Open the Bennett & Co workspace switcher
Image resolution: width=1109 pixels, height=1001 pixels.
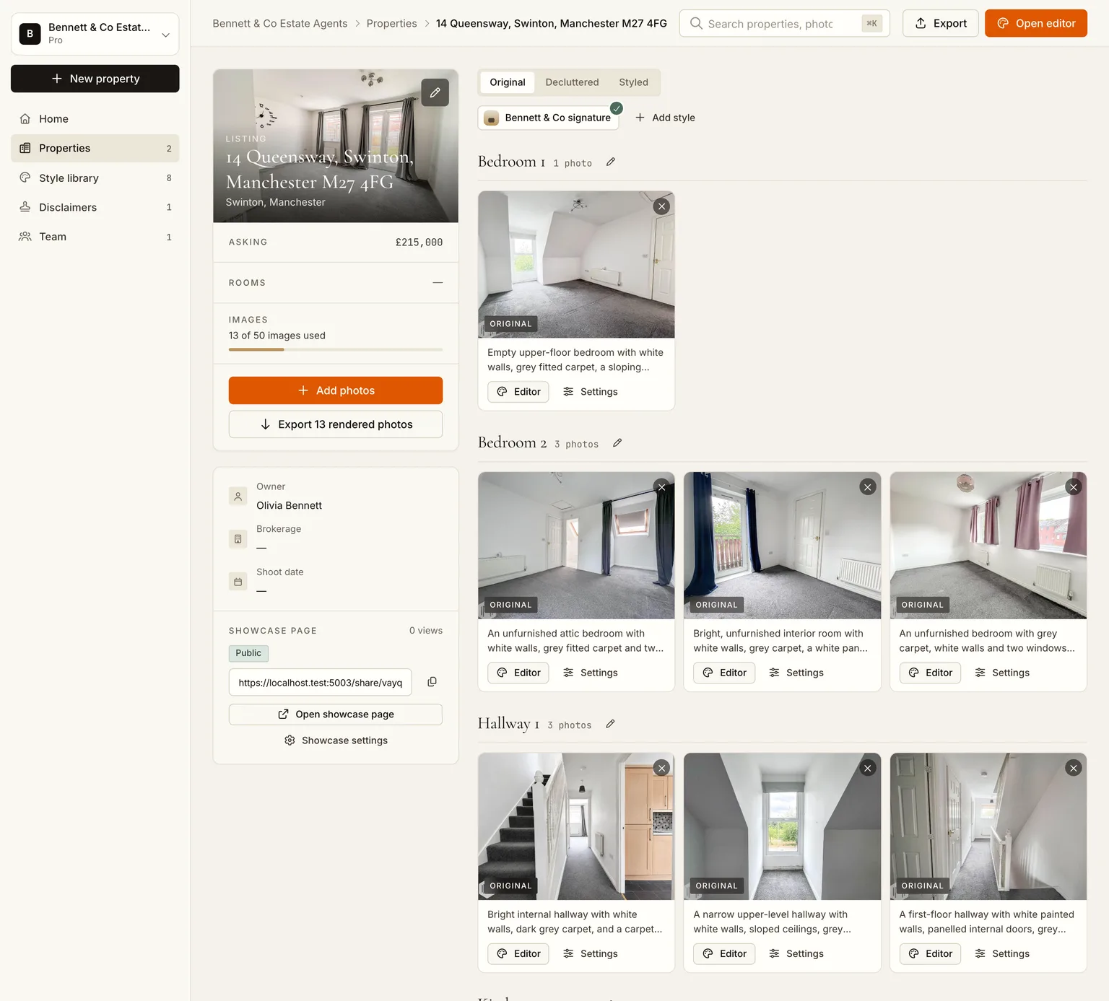point(95,33)
